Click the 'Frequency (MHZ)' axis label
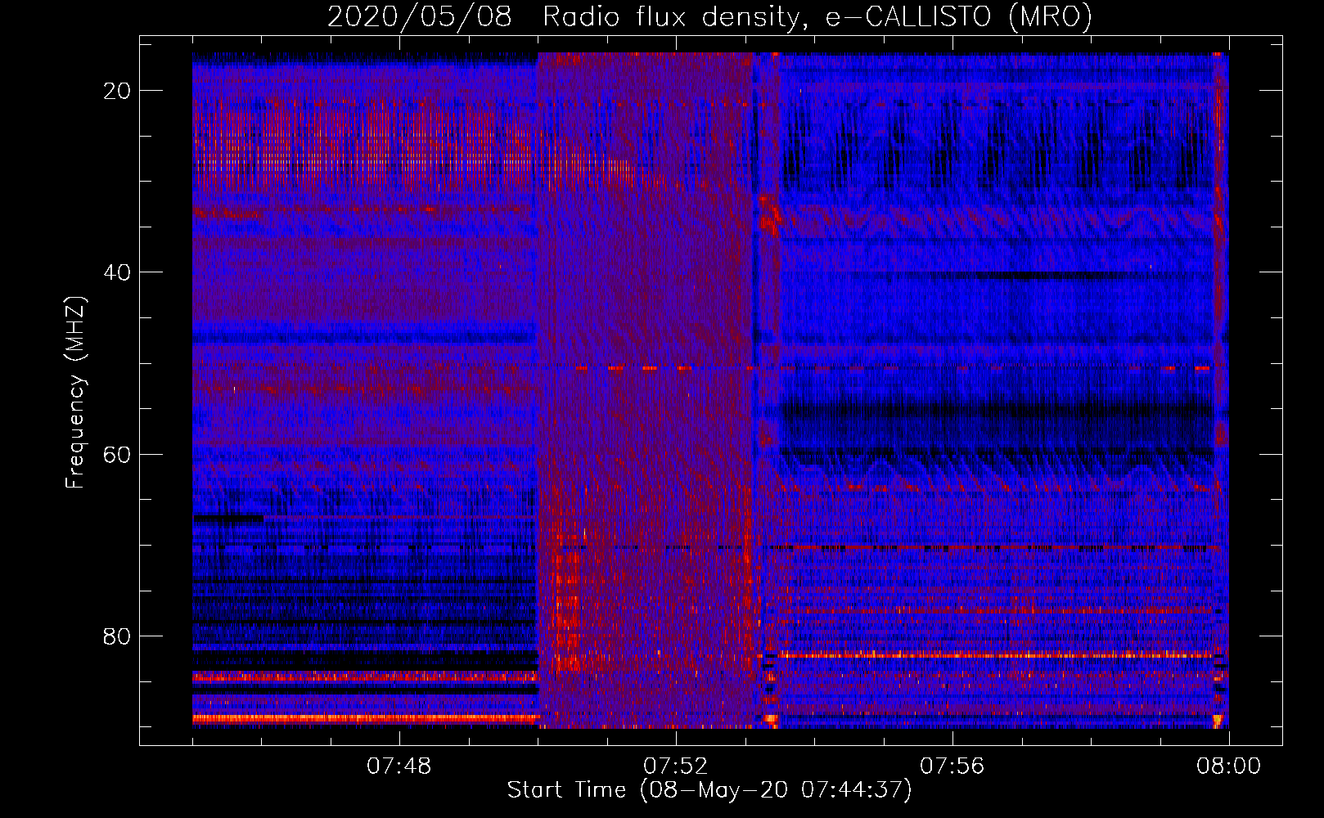 (x=75, y=393)
